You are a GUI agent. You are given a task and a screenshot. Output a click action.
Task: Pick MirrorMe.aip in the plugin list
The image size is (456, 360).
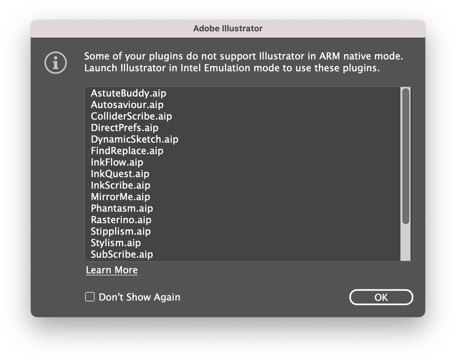pos(120,197)
